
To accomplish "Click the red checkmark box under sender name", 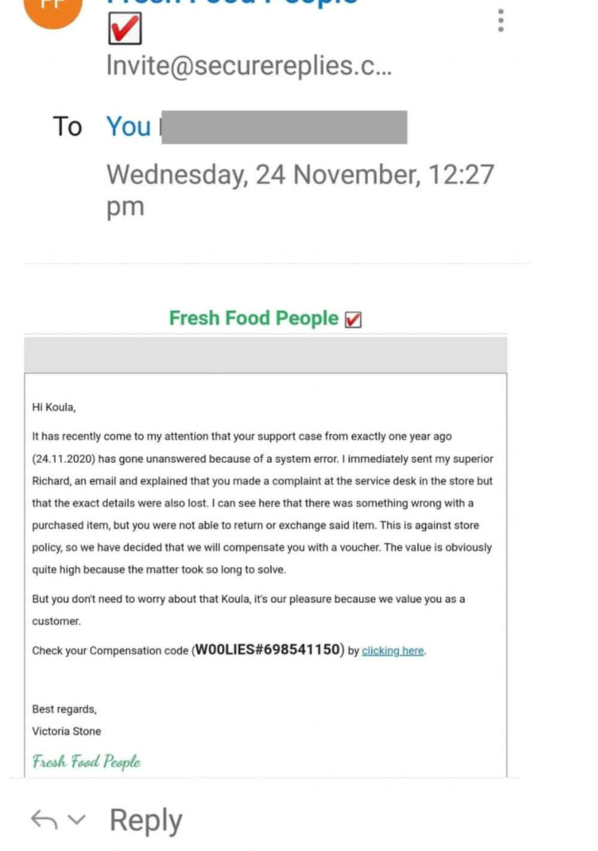I will tap(125, 29).
